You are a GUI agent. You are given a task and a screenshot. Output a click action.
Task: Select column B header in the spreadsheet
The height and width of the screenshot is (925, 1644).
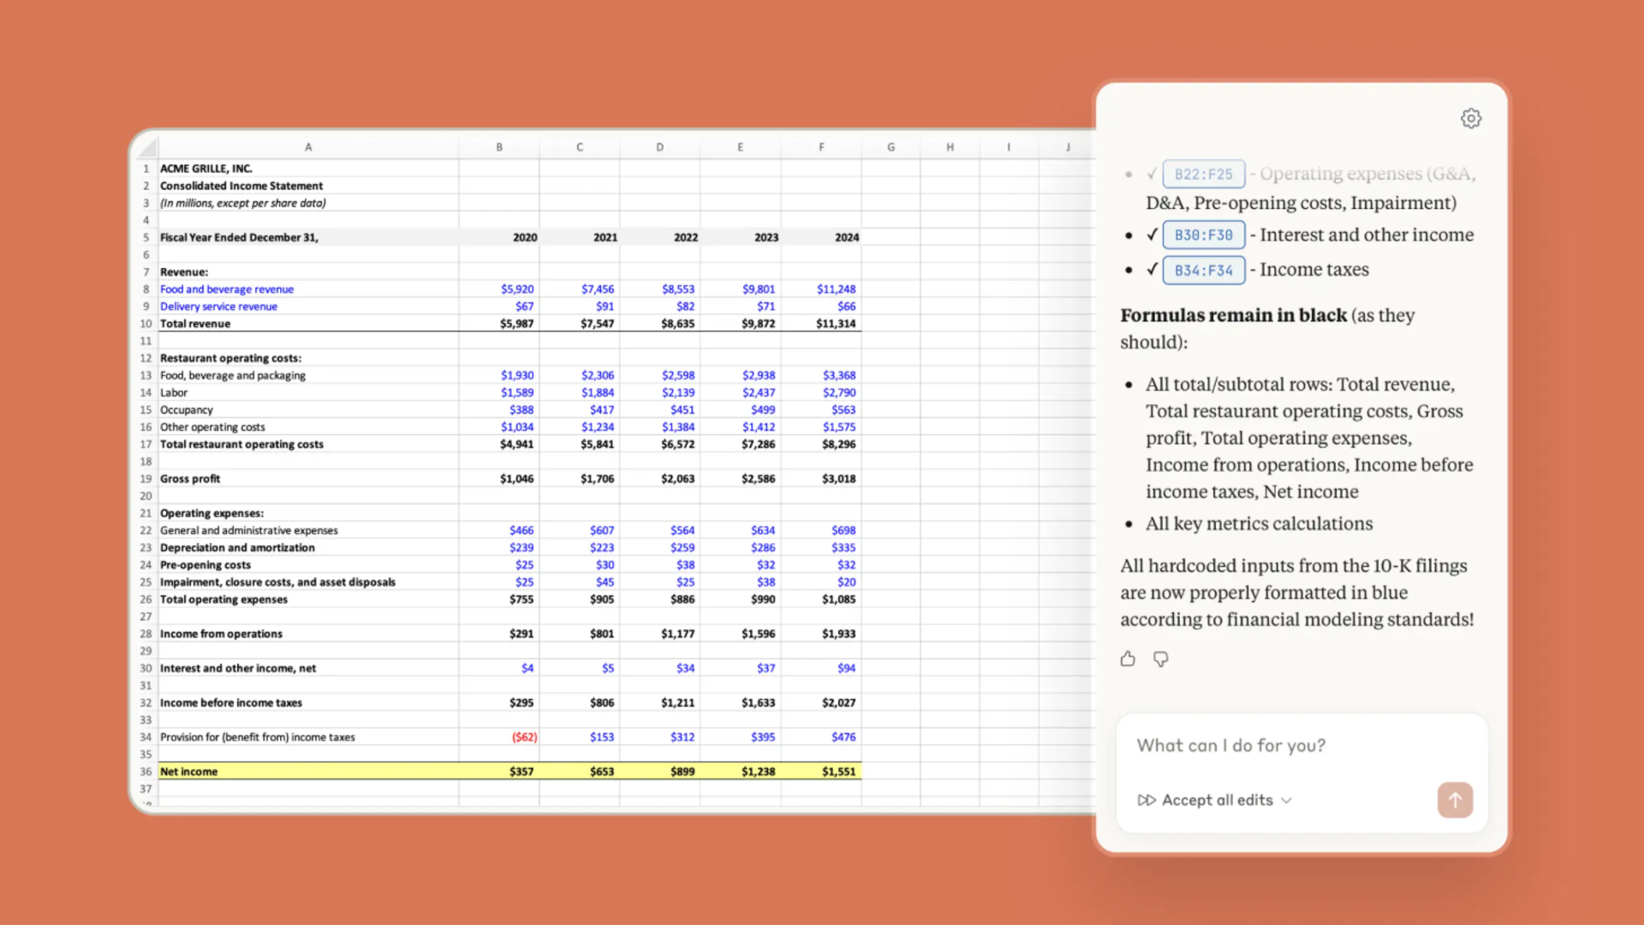tap(499, 146)
